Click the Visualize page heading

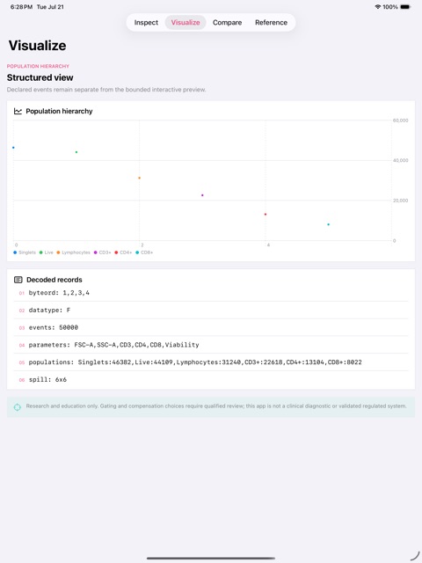(x=37, y=46)
